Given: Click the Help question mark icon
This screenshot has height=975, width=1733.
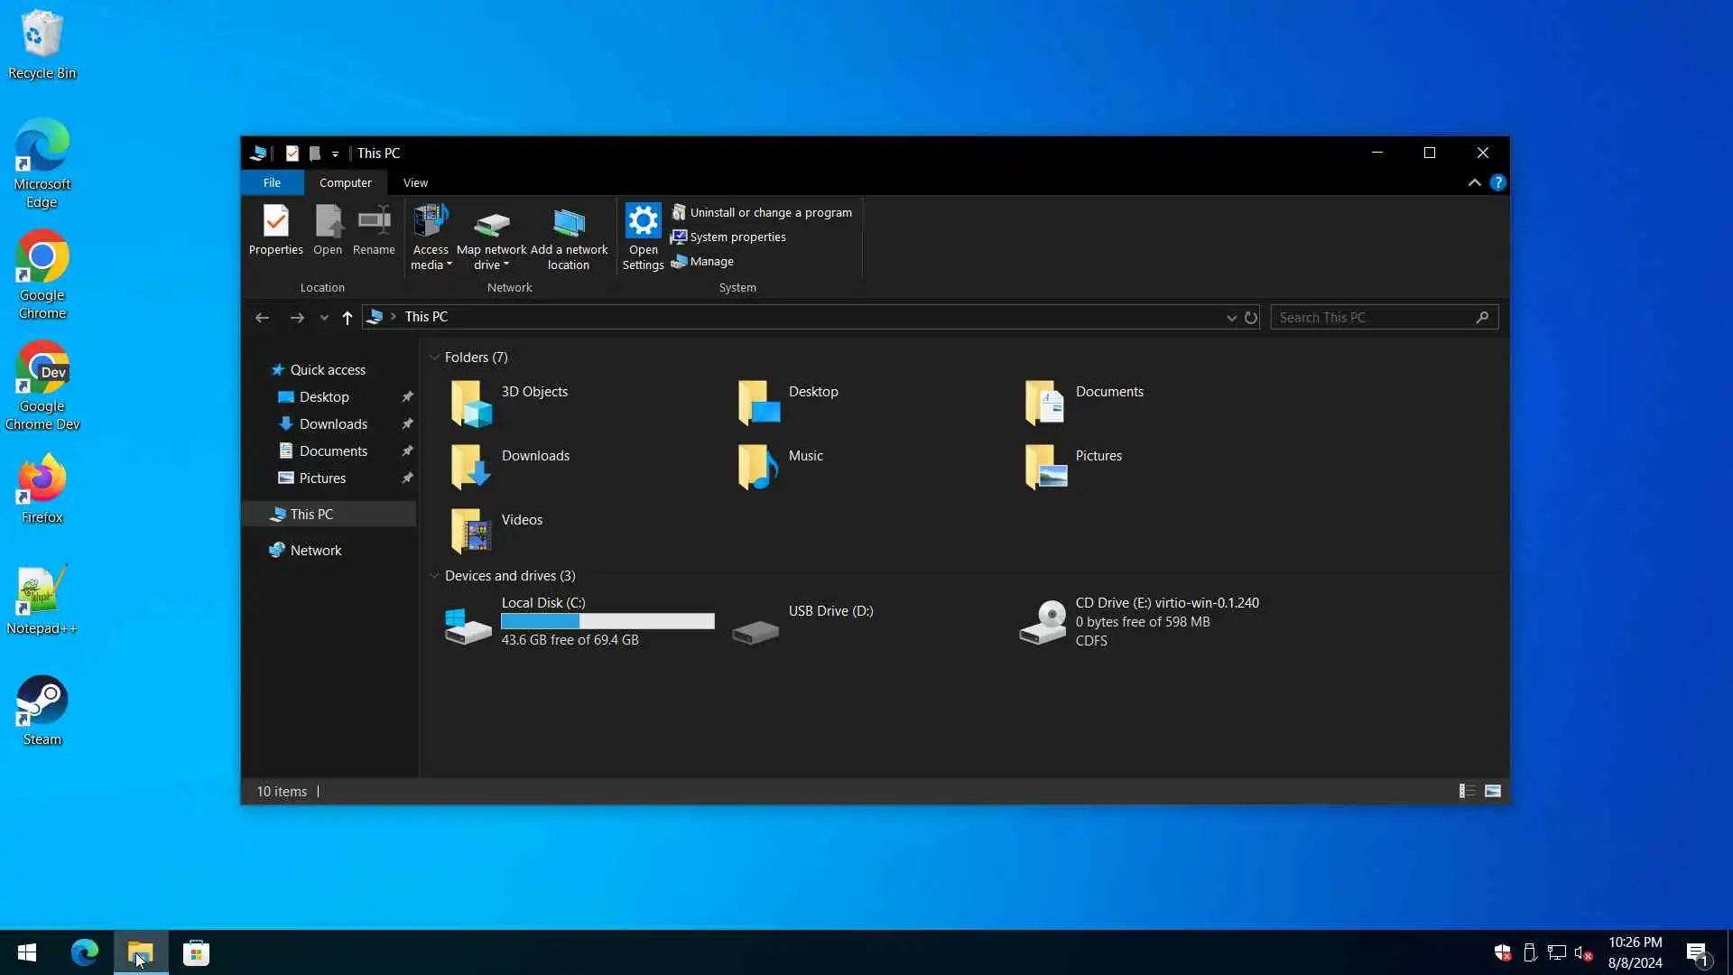Looking at the screenshot, I should (x=1497, y=183).
